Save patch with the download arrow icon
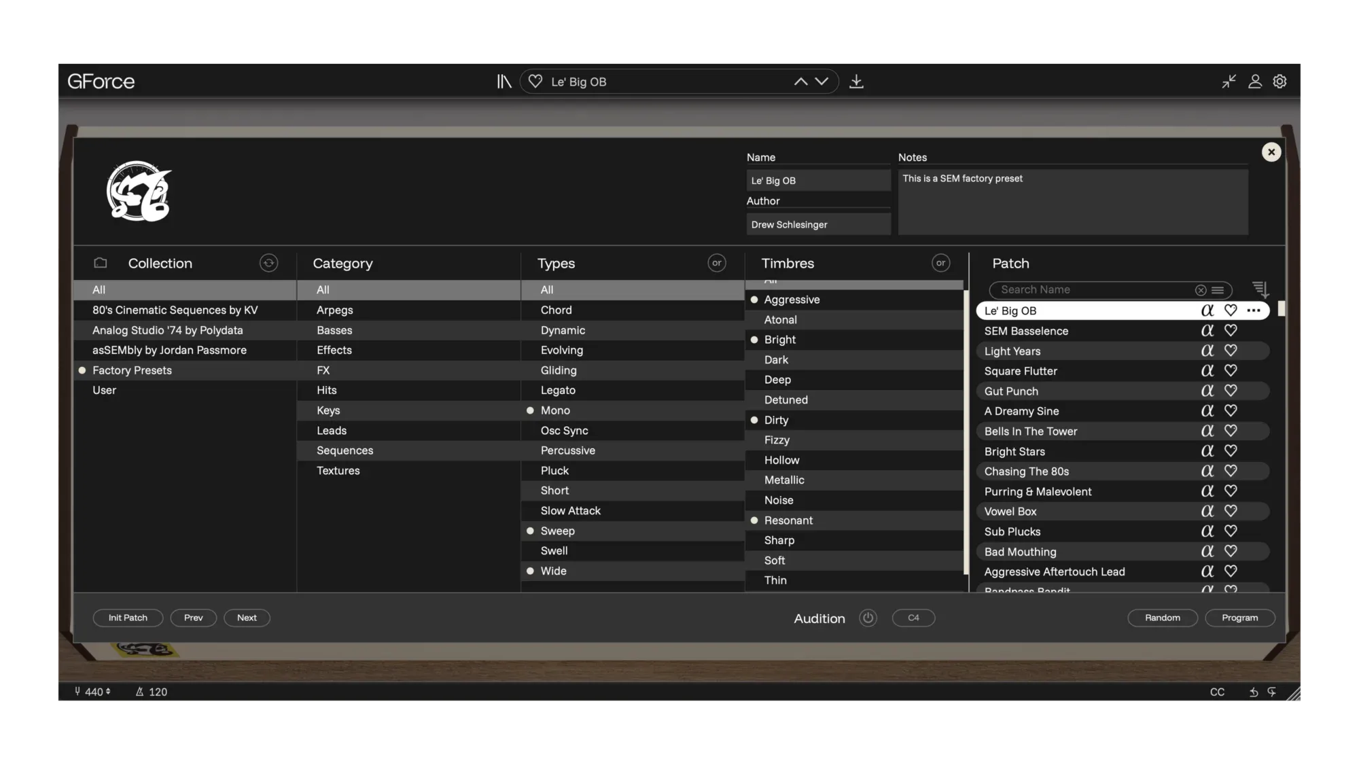The height and width of the screenshot is (765, 1359). 856,82
